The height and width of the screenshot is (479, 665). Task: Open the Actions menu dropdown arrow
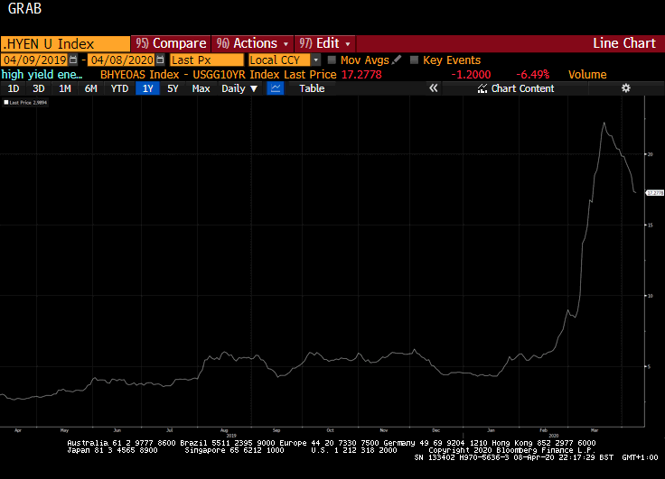tap(286, 44)
